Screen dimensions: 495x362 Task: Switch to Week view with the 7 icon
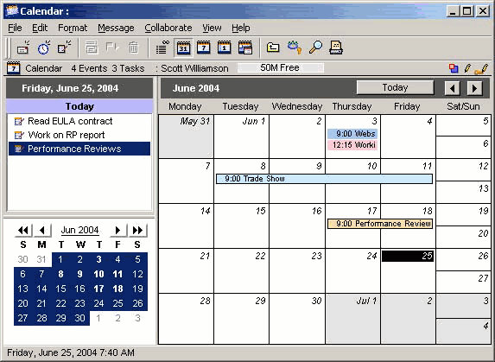204,48
